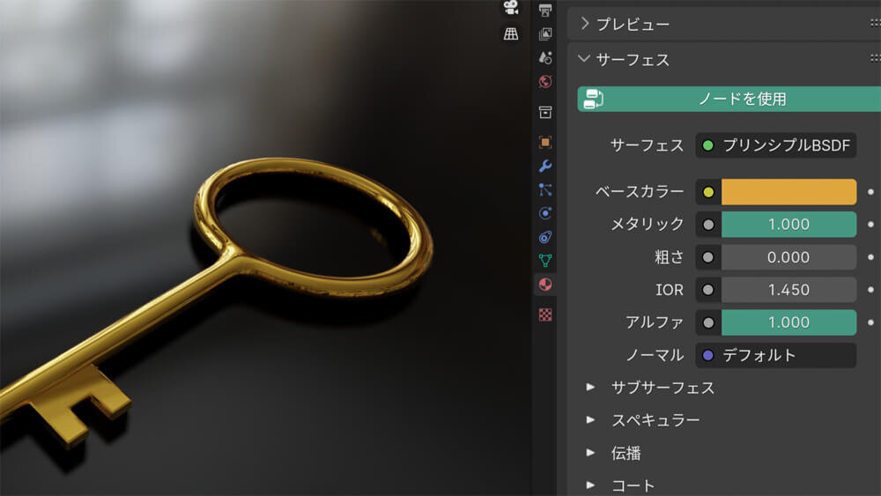Grab the サーフェス panel drag handle
The image size is (881, 496).
pos(875,58)
